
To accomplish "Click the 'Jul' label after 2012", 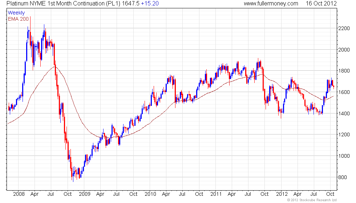I will click(x=313, y=194).
